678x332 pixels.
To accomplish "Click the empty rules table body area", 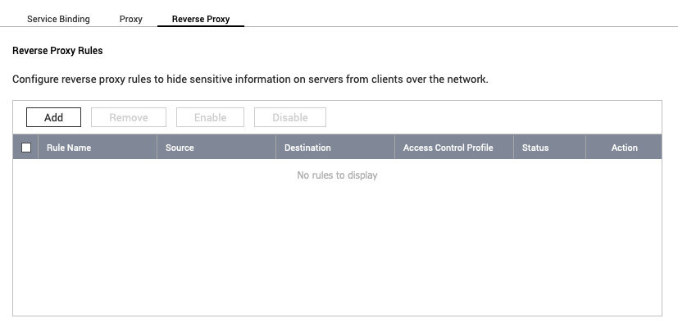I will [x=337, y=246].
